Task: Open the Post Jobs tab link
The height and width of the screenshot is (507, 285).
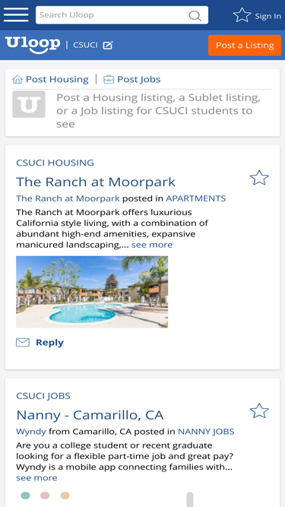Action: [x=139, y=80]
